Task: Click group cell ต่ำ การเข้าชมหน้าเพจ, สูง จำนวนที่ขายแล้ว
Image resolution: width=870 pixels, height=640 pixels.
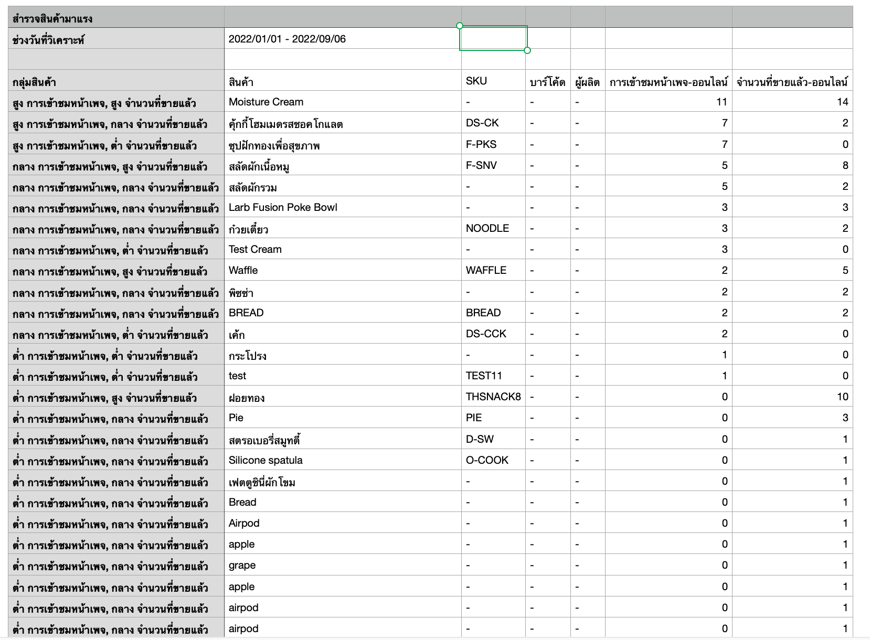Action: click(116, 397)
